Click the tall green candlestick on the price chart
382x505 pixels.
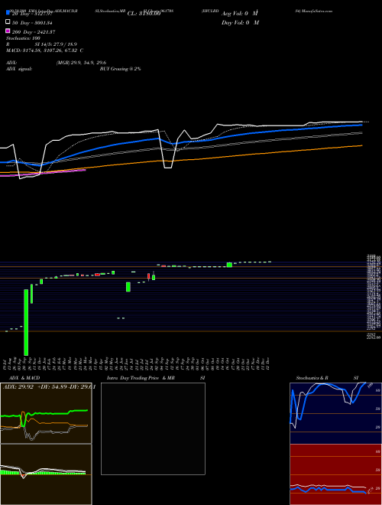26,322
